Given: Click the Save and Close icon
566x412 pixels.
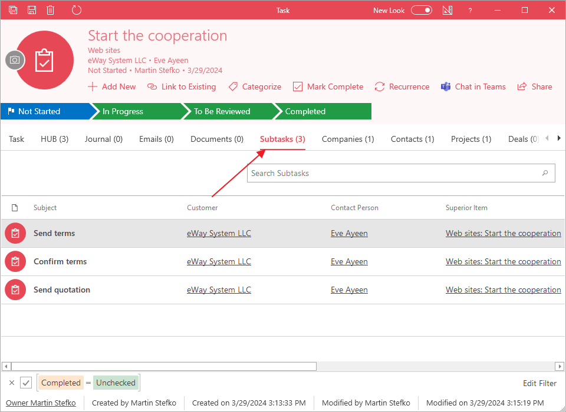Looking at the screenshot, I should coord(13,10).
